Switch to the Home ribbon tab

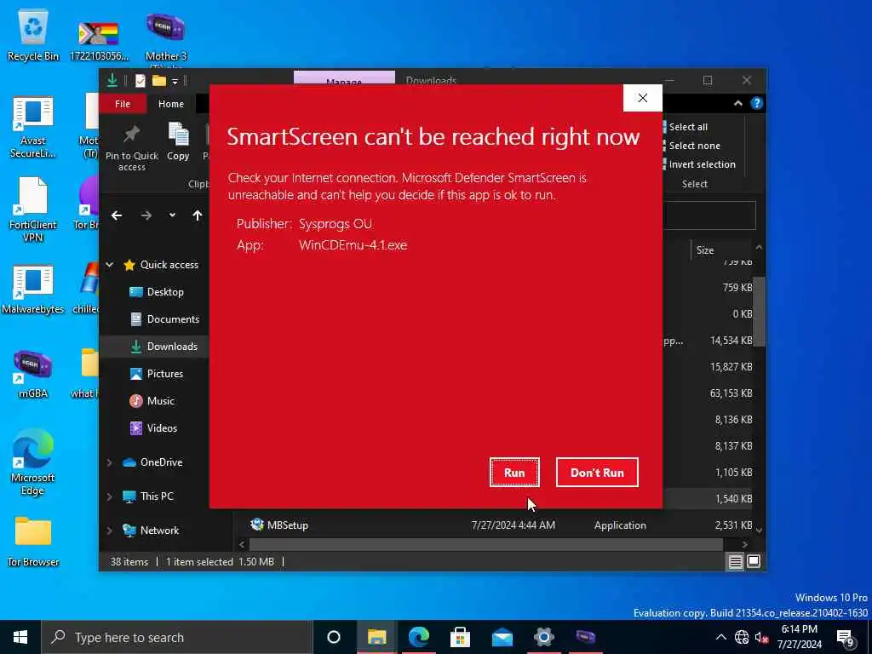coord(170,104)
